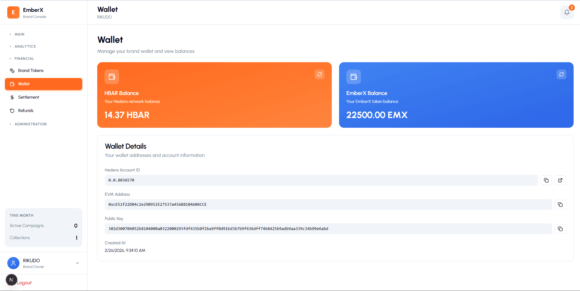Click the EVM Address field
This screenshot has height=291, width=580.
pyautogui.click(x=328, y=204)
